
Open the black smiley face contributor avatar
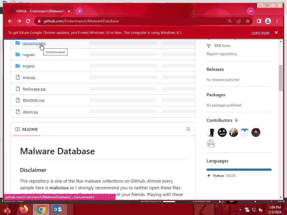tap(222, 132)
